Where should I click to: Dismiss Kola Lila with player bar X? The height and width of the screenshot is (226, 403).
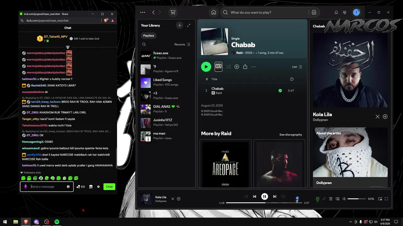tap(173, 199)
